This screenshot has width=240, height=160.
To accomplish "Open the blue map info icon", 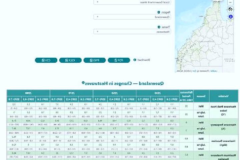I will tap(231, 17).
